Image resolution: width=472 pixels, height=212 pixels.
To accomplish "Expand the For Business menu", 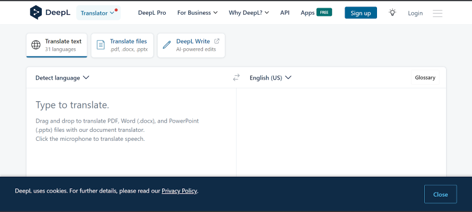I will 198,12.
